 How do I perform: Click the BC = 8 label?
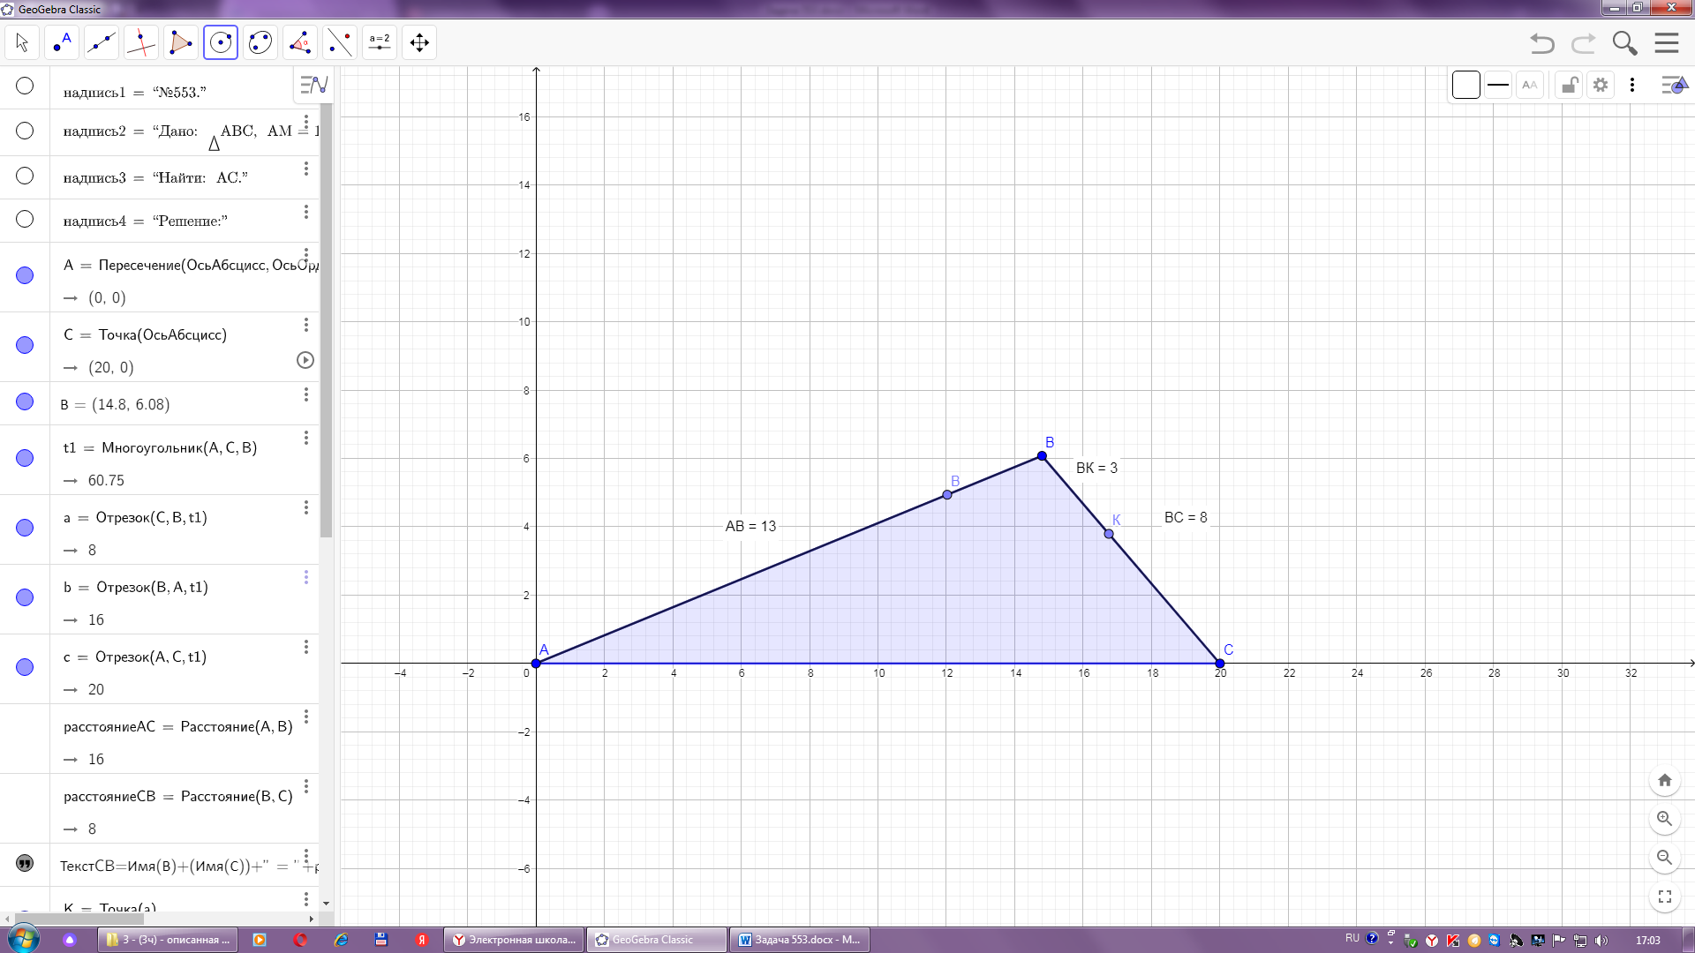point(1186,518)
